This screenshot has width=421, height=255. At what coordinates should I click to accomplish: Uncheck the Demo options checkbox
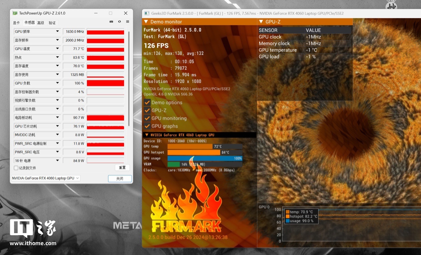147,103
